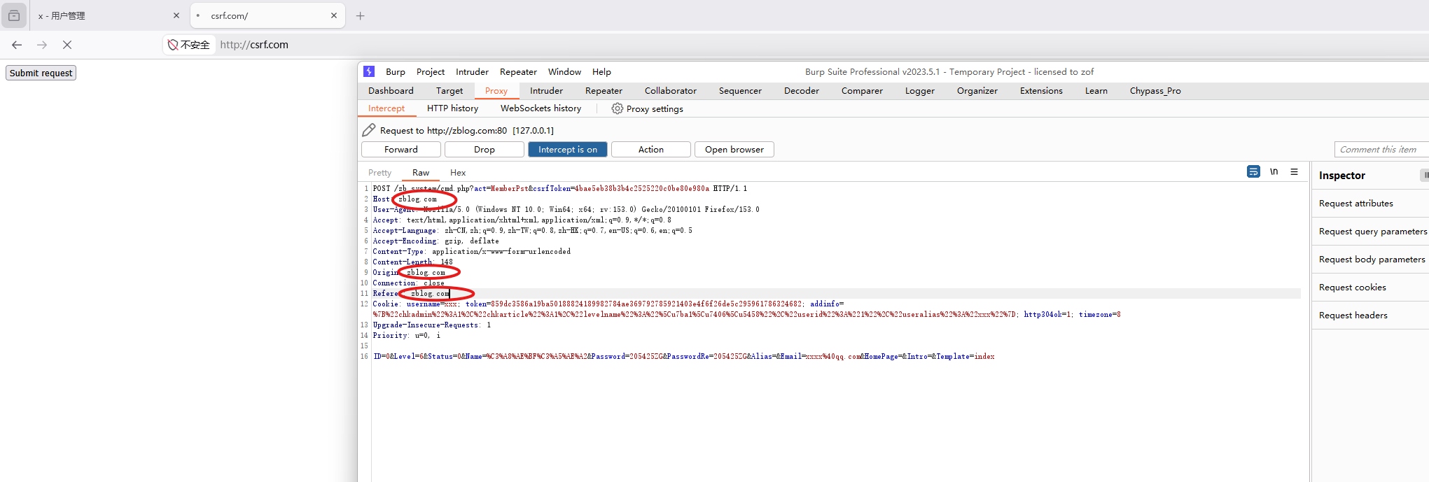Click the Submit request button
The image size is (1429, 482).
point(41,73)
